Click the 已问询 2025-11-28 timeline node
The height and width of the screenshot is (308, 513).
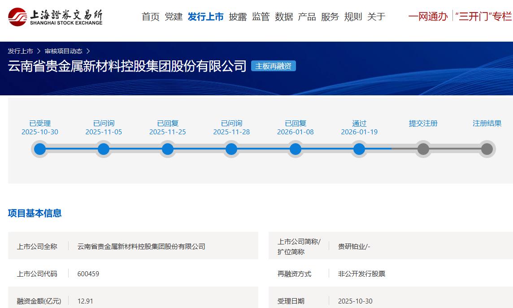point(231,149)
